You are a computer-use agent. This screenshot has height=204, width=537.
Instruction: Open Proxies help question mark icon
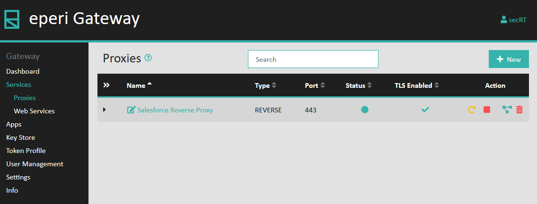point(148,58)
